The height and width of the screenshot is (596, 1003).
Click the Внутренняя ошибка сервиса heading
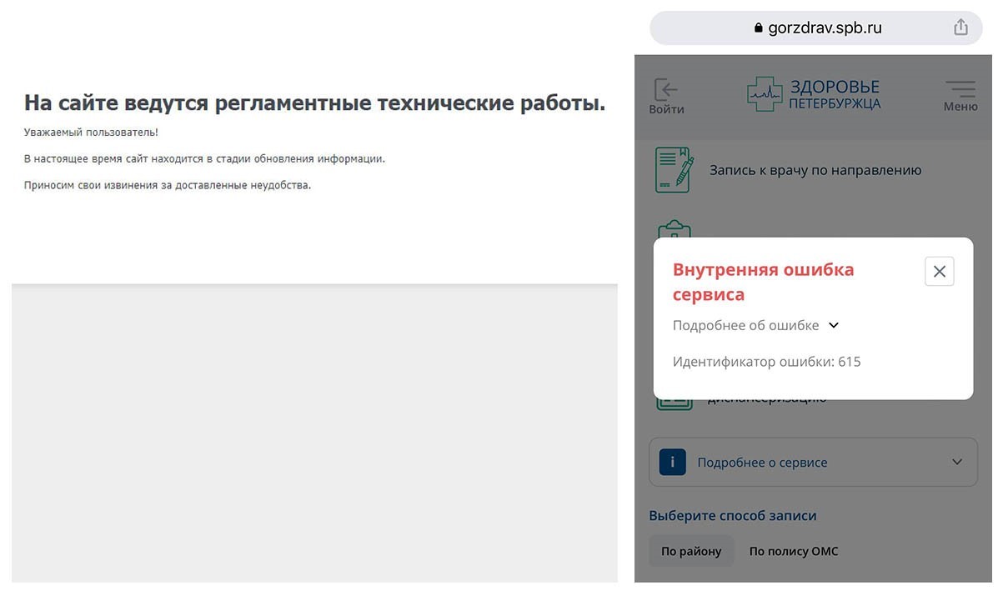point(763,282)
